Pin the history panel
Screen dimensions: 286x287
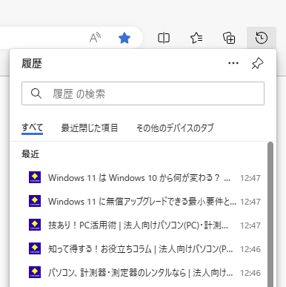[258, 63]
